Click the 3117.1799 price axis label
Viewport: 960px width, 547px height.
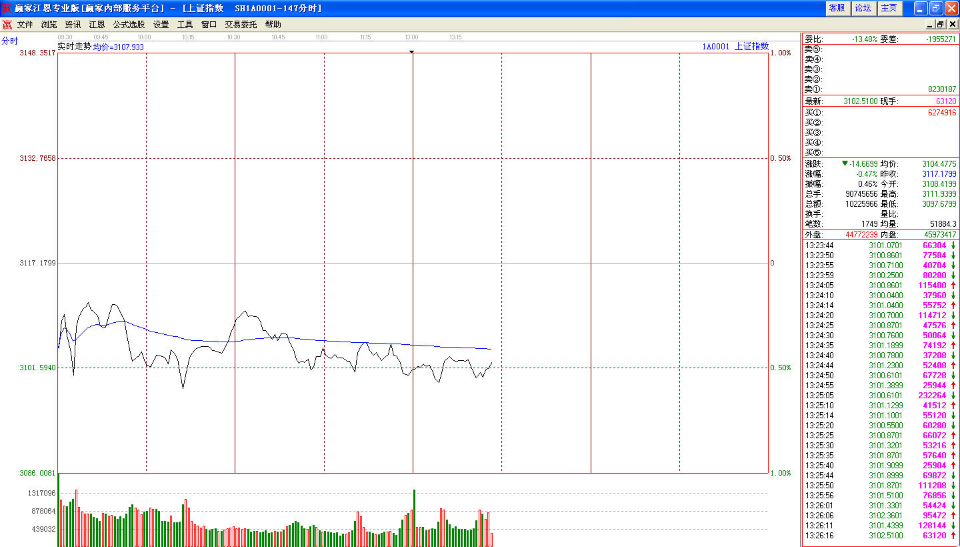(x=39, y=263)
